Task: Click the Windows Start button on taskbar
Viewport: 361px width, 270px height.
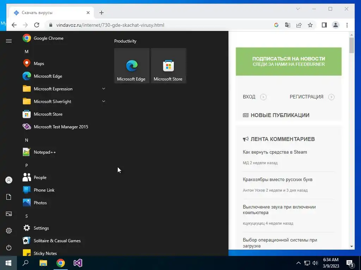Action: 8,263
